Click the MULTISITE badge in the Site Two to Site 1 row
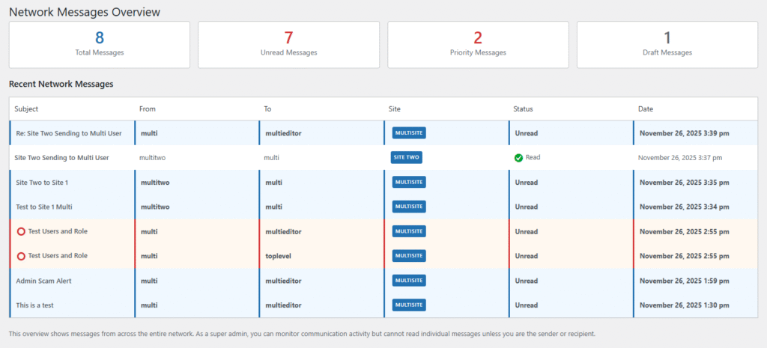Viewport: 767px width, 348px height. tap(409, 183)
